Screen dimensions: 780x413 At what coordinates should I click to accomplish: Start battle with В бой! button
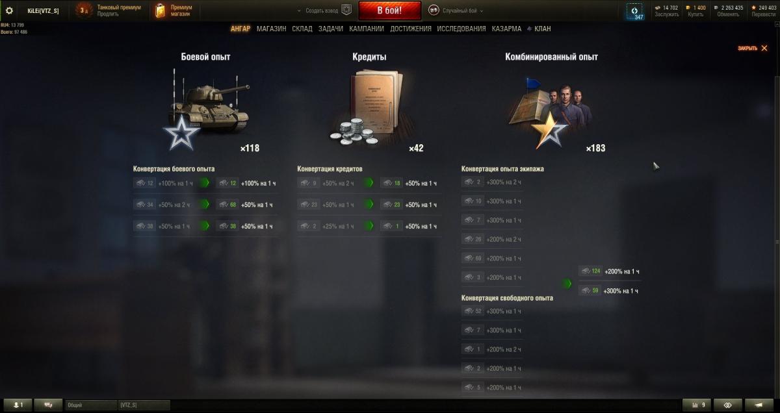[389, 10]
